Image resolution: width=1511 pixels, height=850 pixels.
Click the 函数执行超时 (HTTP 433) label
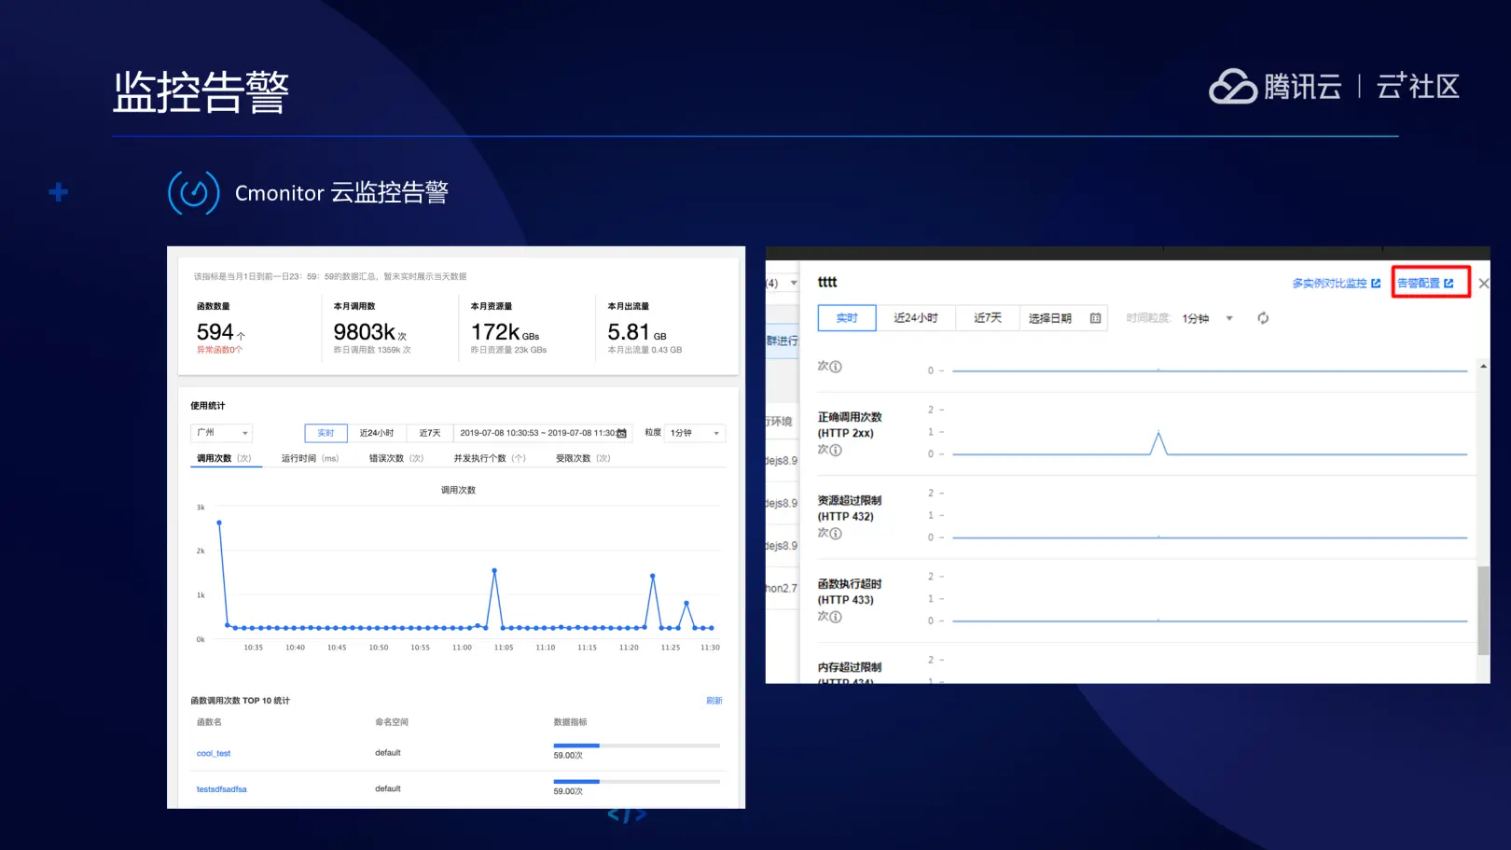(x=850, y=592)
